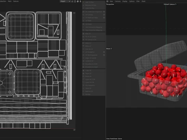Open the viewport Filter menu

click(138, 1)
